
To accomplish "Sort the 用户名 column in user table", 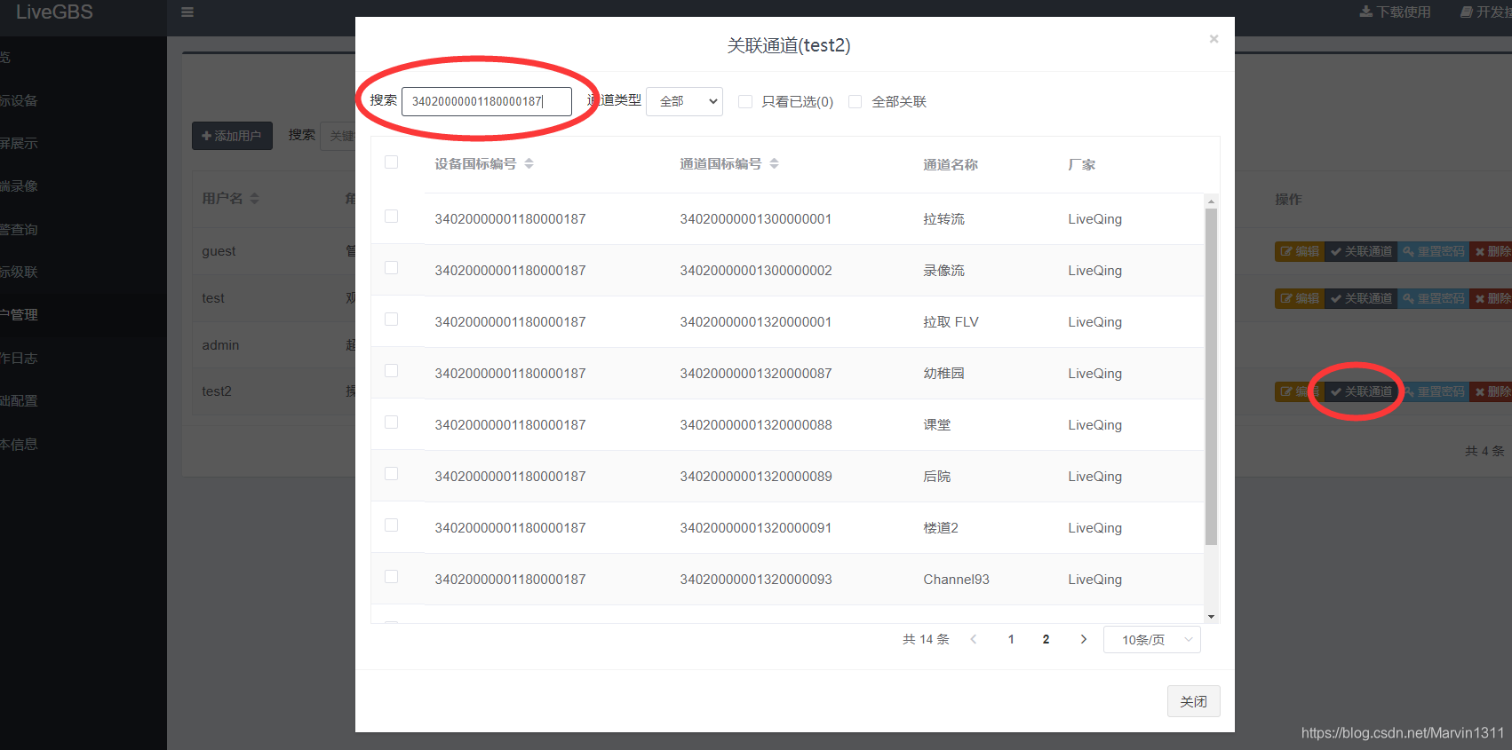I will point(254,198).
